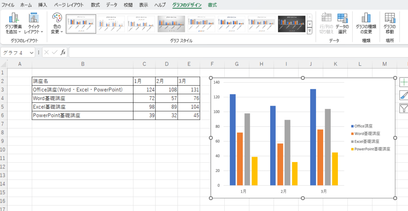Click the formula bar cancel X icon
Screen dimensions: 408x211
[47, 52]
